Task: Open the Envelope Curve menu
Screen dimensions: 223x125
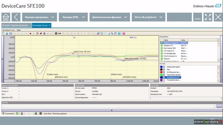Action: click(9, 30)
